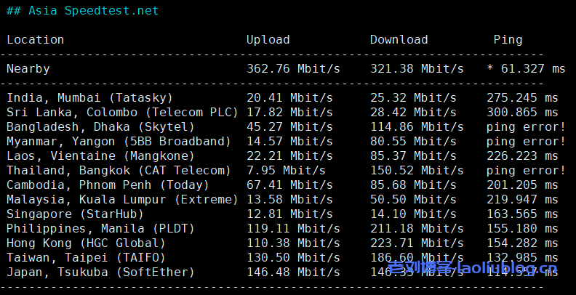Select Laos, Vientiane (Mangkone) entry
The height and width of the screenshot is (295, 576).
point(100,156)
